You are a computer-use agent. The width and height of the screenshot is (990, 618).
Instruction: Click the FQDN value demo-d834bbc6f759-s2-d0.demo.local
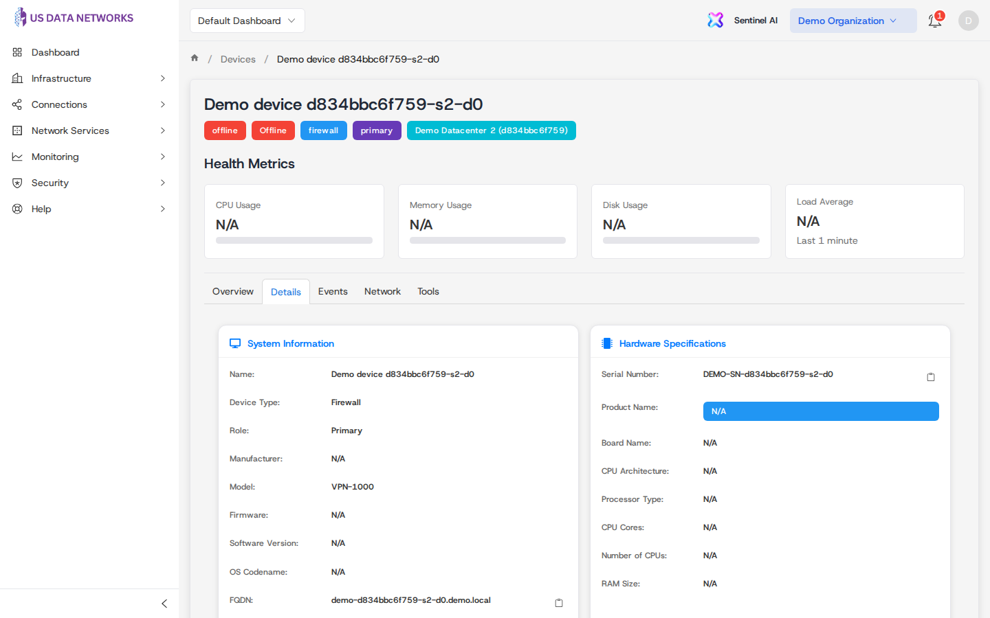pos(411,600)
